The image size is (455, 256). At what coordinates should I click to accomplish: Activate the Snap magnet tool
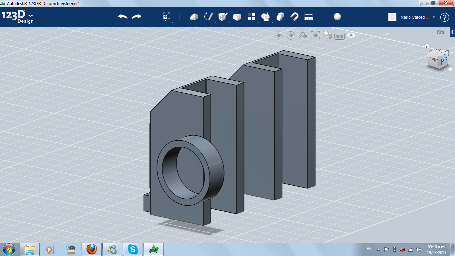(294, 16)
